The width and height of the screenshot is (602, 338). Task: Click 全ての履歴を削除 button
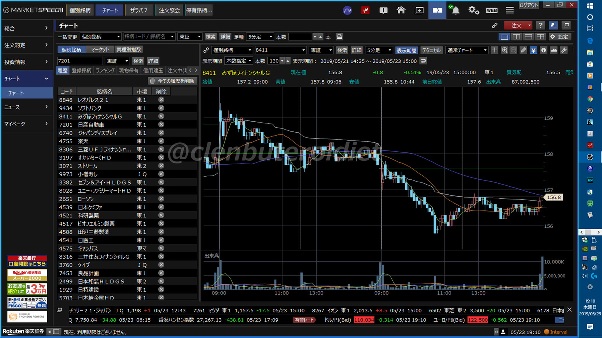pyautogui.click(x=172, y=81)
